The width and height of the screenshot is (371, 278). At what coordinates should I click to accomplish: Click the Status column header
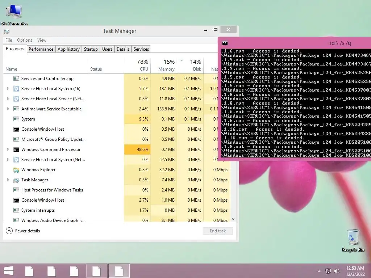106,65
